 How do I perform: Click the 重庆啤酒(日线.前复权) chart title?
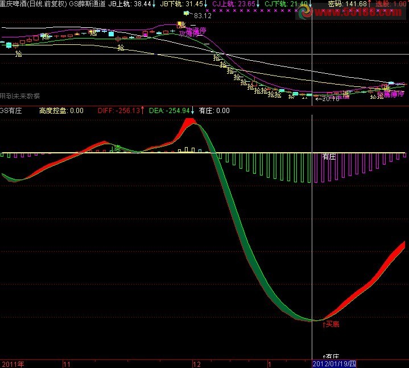(x=34, y=4)
